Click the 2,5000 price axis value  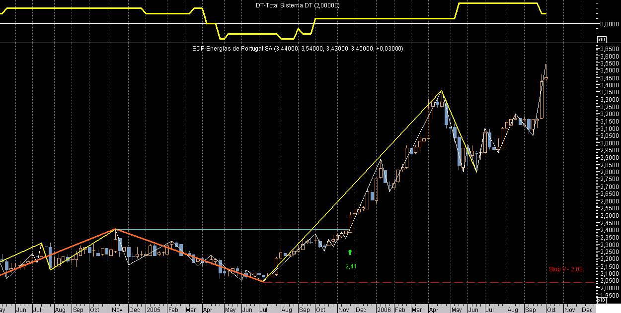pyautogui.click(x=609, y=216)
